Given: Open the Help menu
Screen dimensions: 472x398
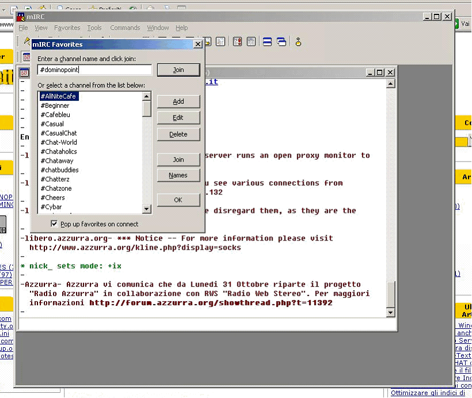Looking at the screenshot, I should pyautogui.click(x=182, y=28).
